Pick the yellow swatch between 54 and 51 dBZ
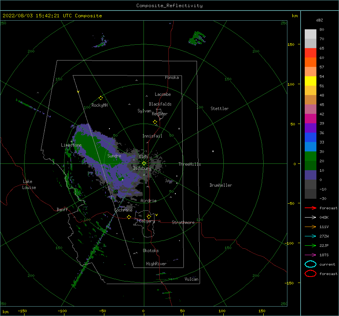Image resolution: width=339 pixels, height=316 pixels. 310,81
